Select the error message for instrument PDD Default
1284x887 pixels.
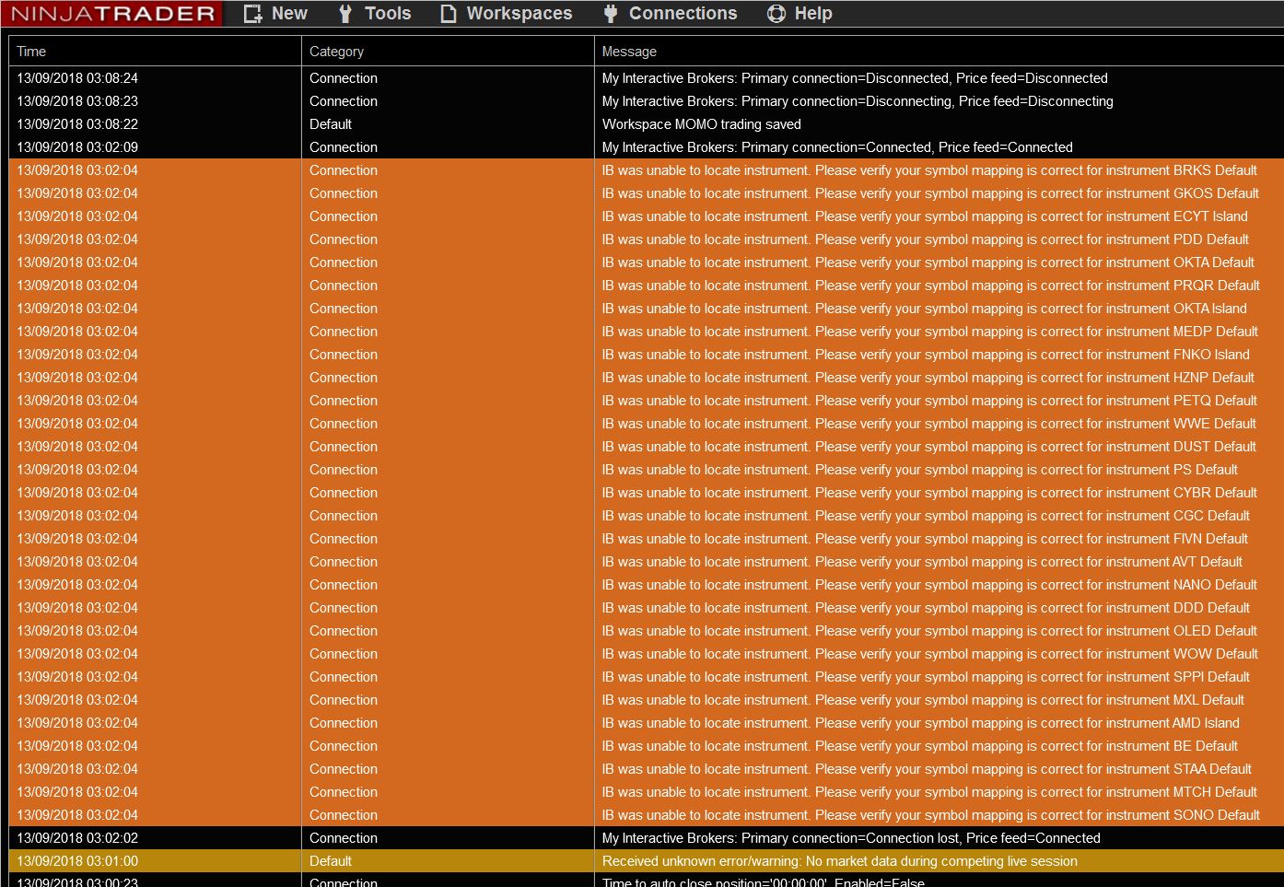tap(926, 239)
